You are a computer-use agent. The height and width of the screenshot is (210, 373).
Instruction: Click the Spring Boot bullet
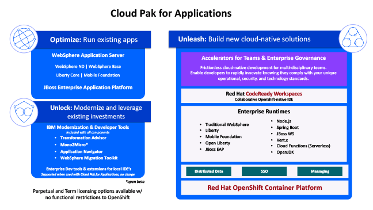pos(287,128)
